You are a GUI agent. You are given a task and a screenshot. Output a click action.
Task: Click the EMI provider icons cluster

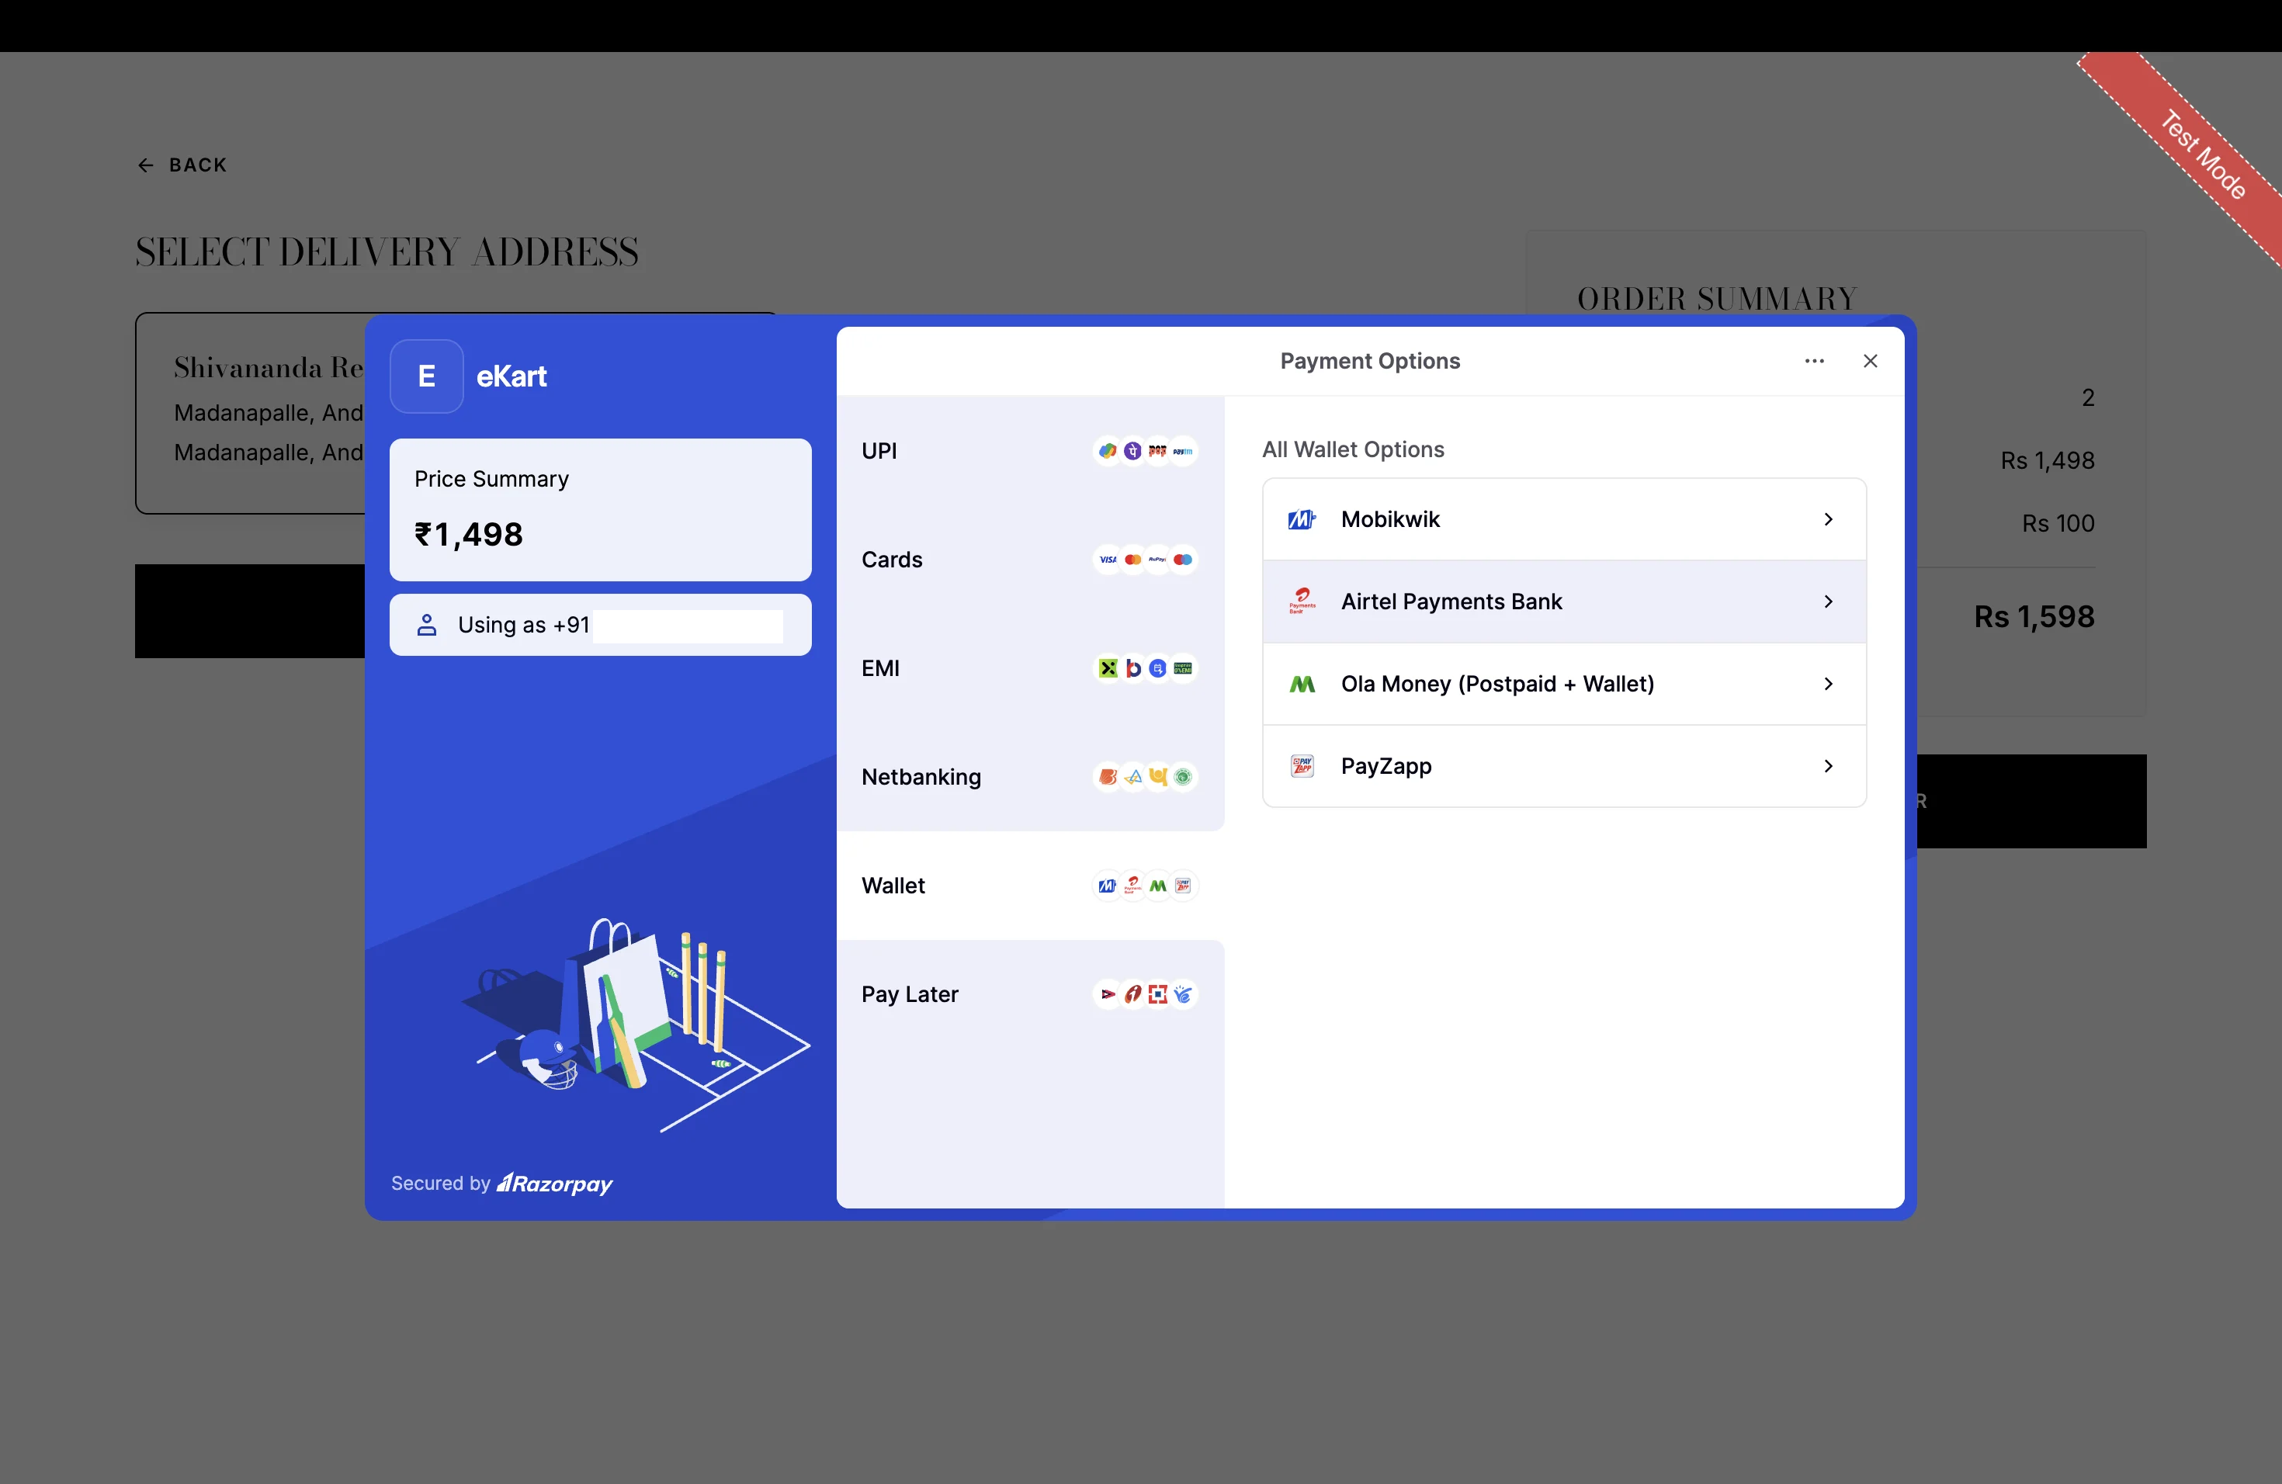(1145, 668)
